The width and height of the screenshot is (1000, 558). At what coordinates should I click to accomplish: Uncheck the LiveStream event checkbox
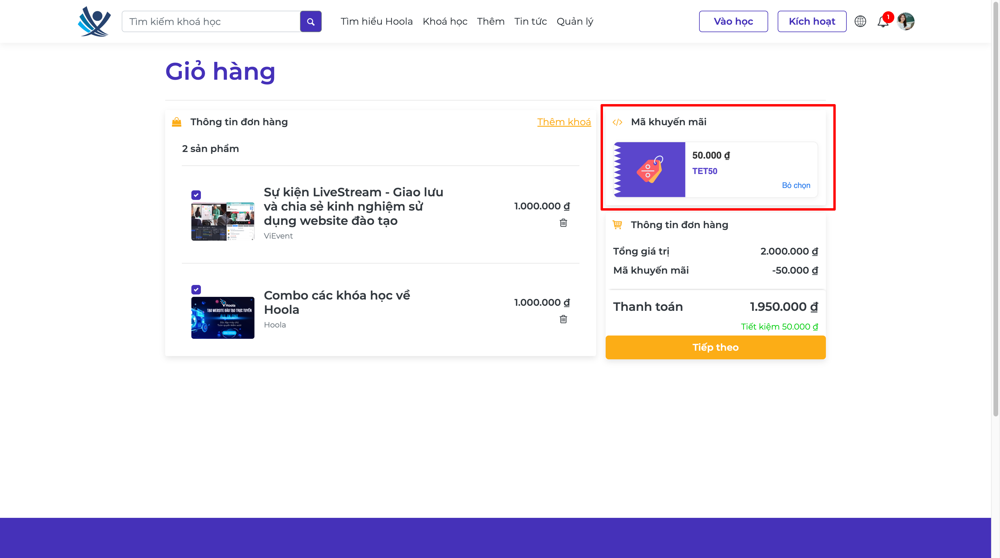click(x=196, y=195)
